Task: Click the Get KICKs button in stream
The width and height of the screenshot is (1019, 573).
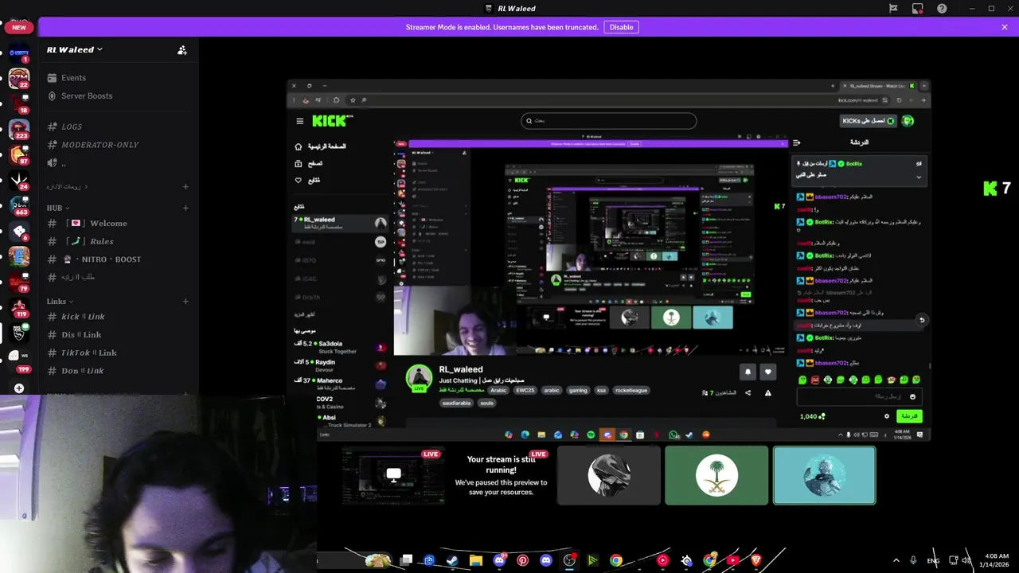Action: 868,121
